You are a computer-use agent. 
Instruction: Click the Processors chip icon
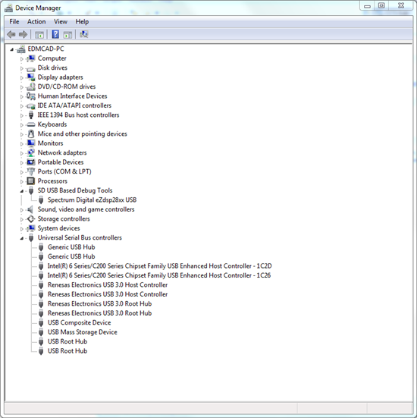pos(31,181)
